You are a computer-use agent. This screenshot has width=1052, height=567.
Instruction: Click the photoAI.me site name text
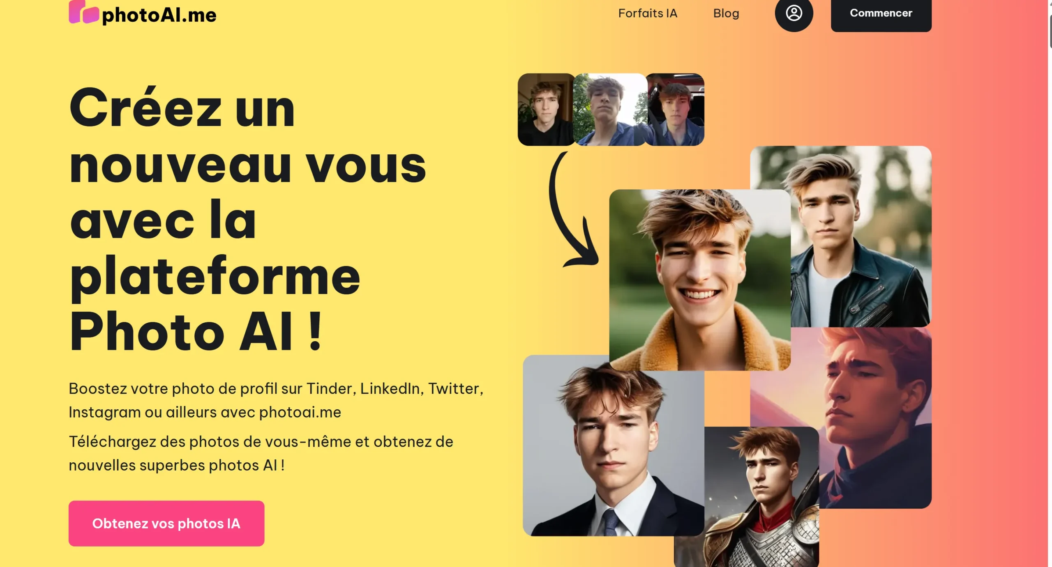159,15
